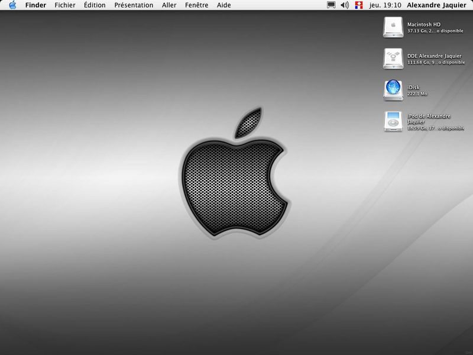Screen dimensions: 473x355
Task: Open the Fichier menu
Action: click(65, 5)
